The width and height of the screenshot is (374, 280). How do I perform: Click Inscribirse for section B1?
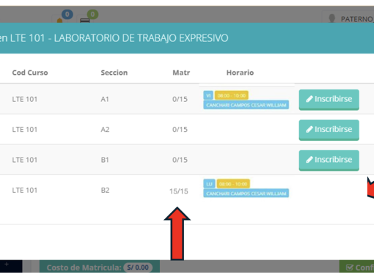coord(329,160)
